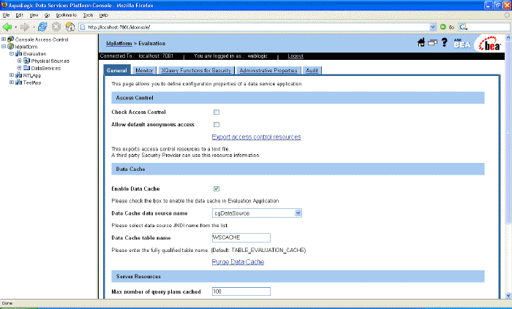Switch to Administrative Properties tab
The height and width of the screenshot is (309, 512).
click(x=268, y=70)
